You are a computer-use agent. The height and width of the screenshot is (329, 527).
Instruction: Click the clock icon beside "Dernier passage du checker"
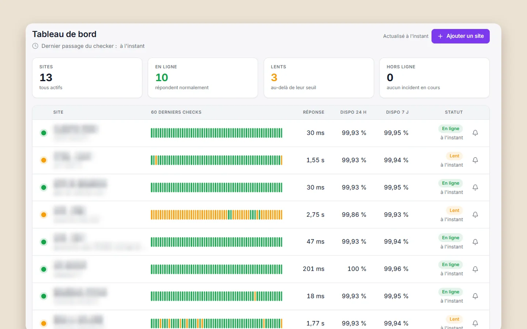coord(35,46)
